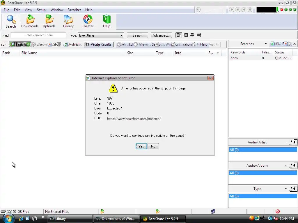Close the Searches side panel
This screenshot has height=223, width=298.
coord(295,44)
